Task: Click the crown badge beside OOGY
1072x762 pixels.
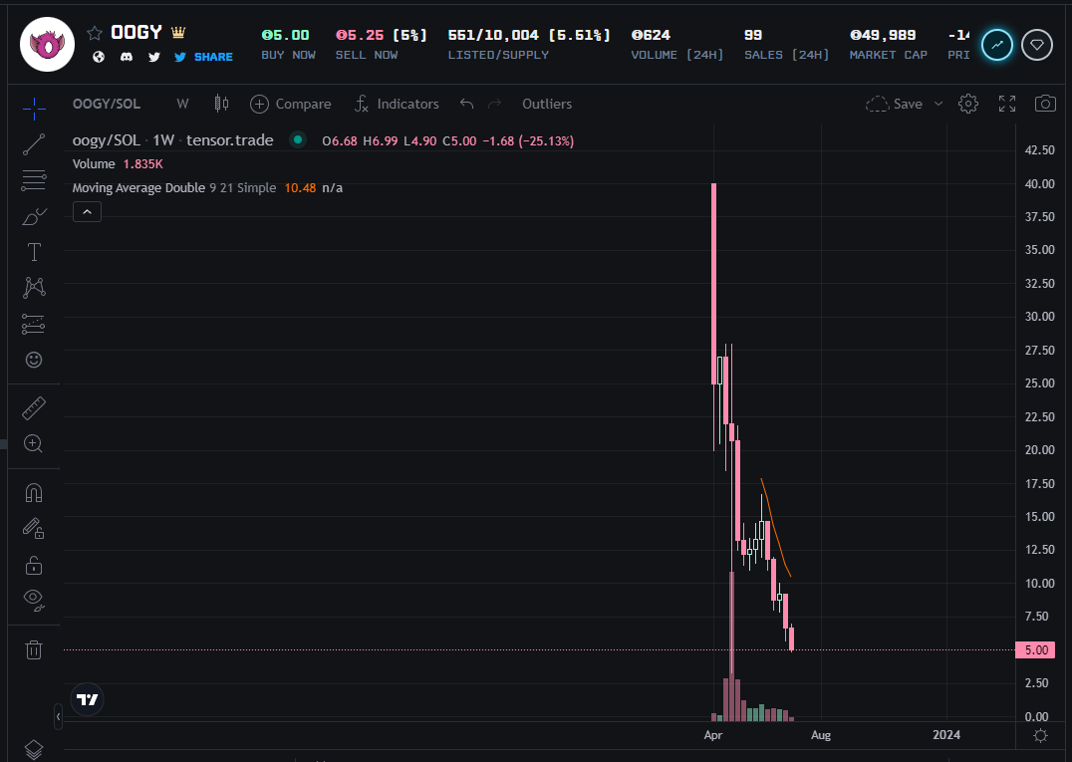Action: tap(178, 32)
